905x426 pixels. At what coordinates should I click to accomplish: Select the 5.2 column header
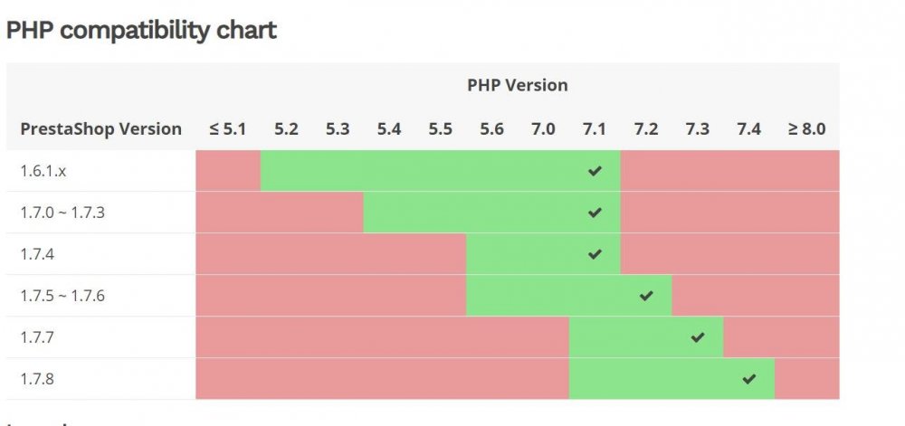[x=286, y=128]
